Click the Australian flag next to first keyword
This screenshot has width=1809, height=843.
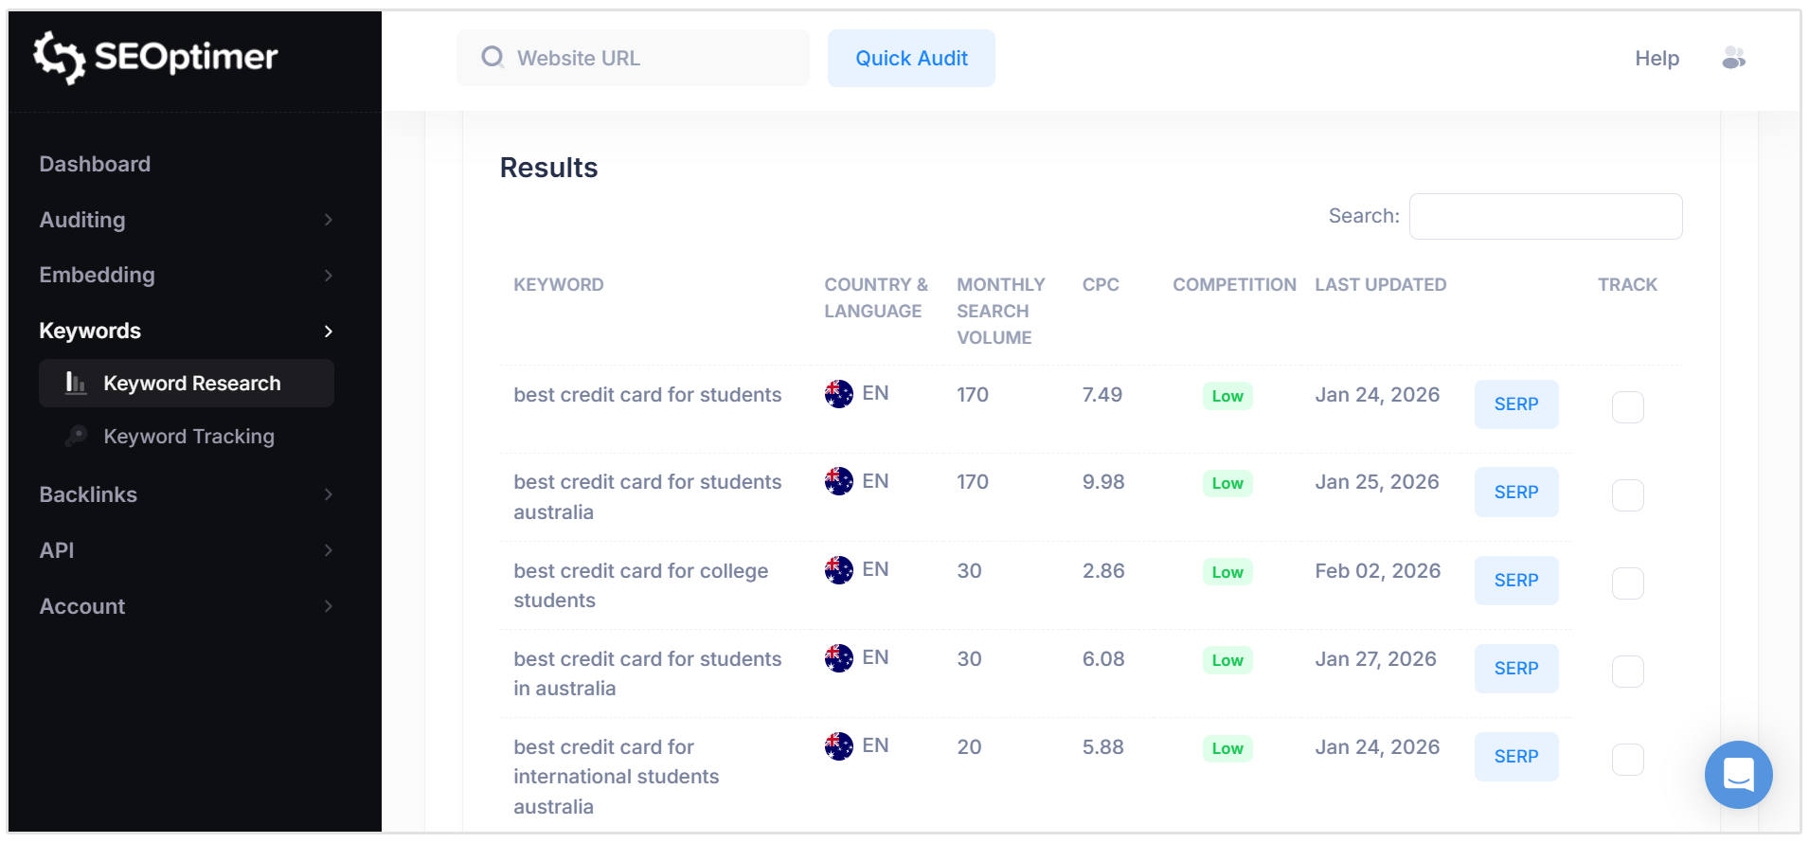(x=838, y=393)
